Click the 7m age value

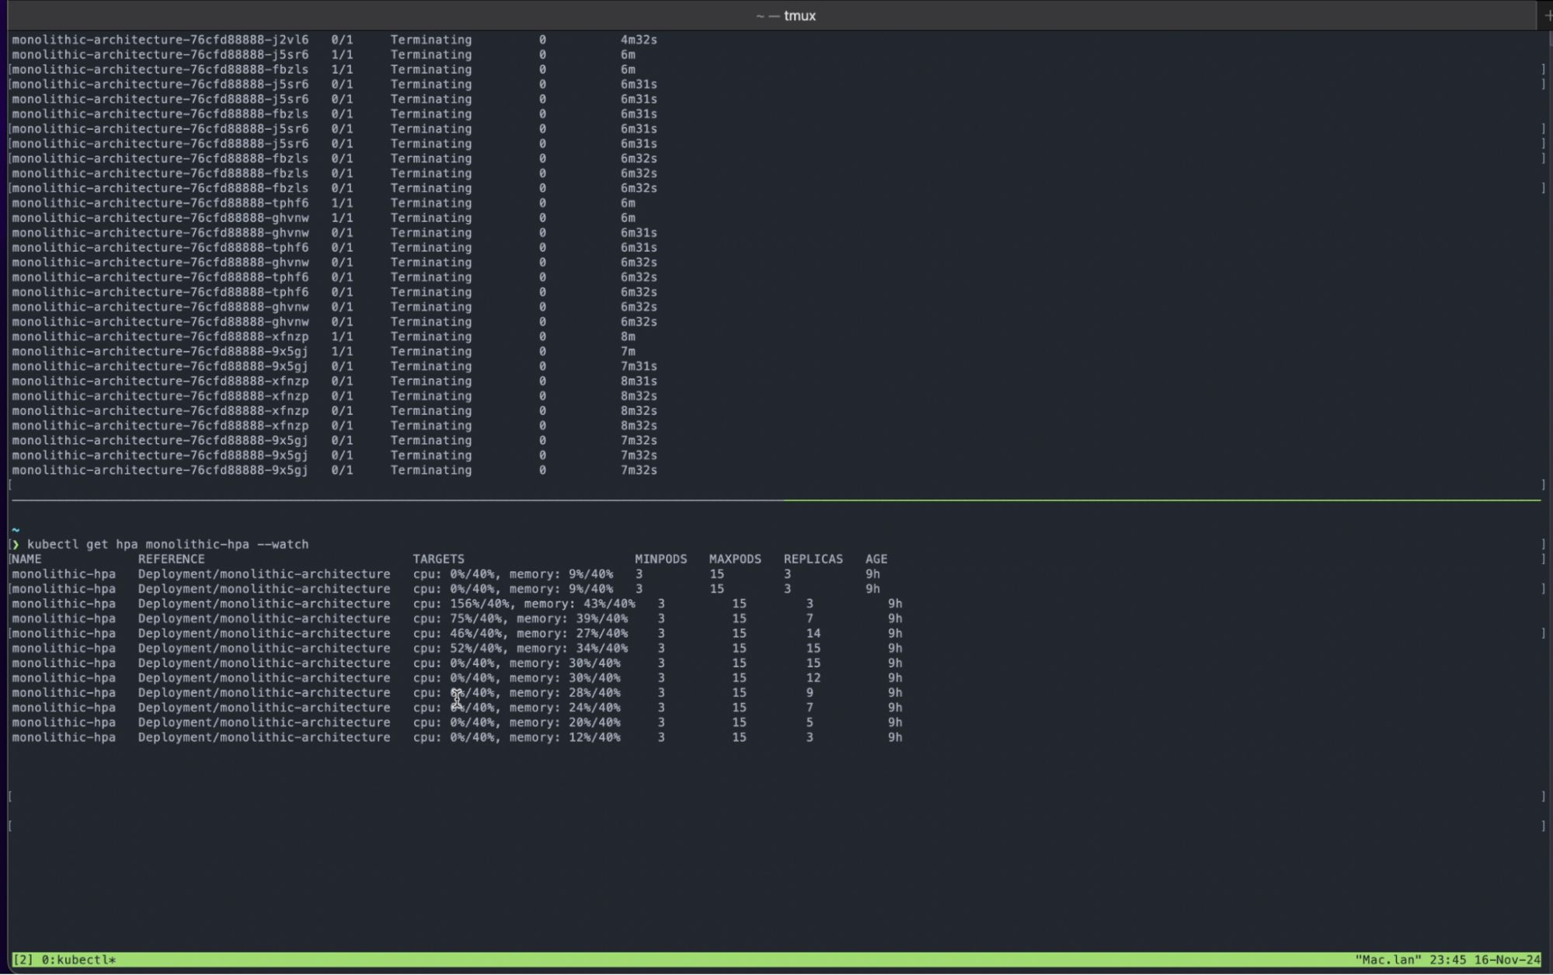click(x=628, y=351)
